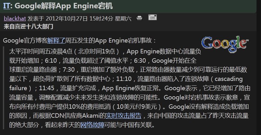Click the Google logo image
261x135 pixels.
[225, 44]
